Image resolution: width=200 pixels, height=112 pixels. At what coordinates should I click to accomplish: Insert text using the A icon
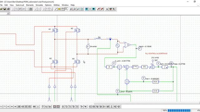click(x=107, y=9)
